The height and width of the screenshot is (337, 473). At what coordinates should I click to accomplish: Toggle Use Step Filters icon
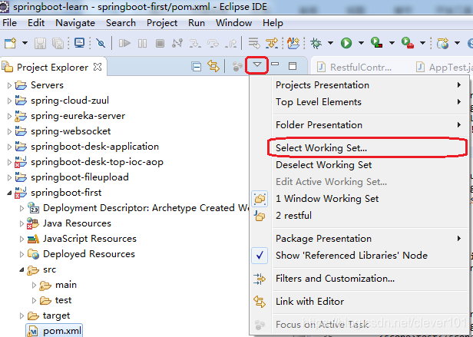[272, 43]
